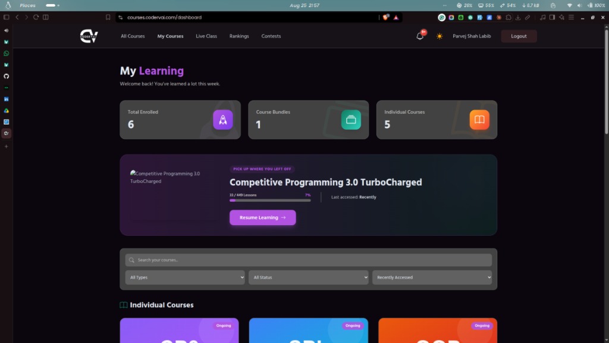Click the CoderVai logo in the navbar
The height and width of the screenshot is (343, 609).
(x=89, y=36)
